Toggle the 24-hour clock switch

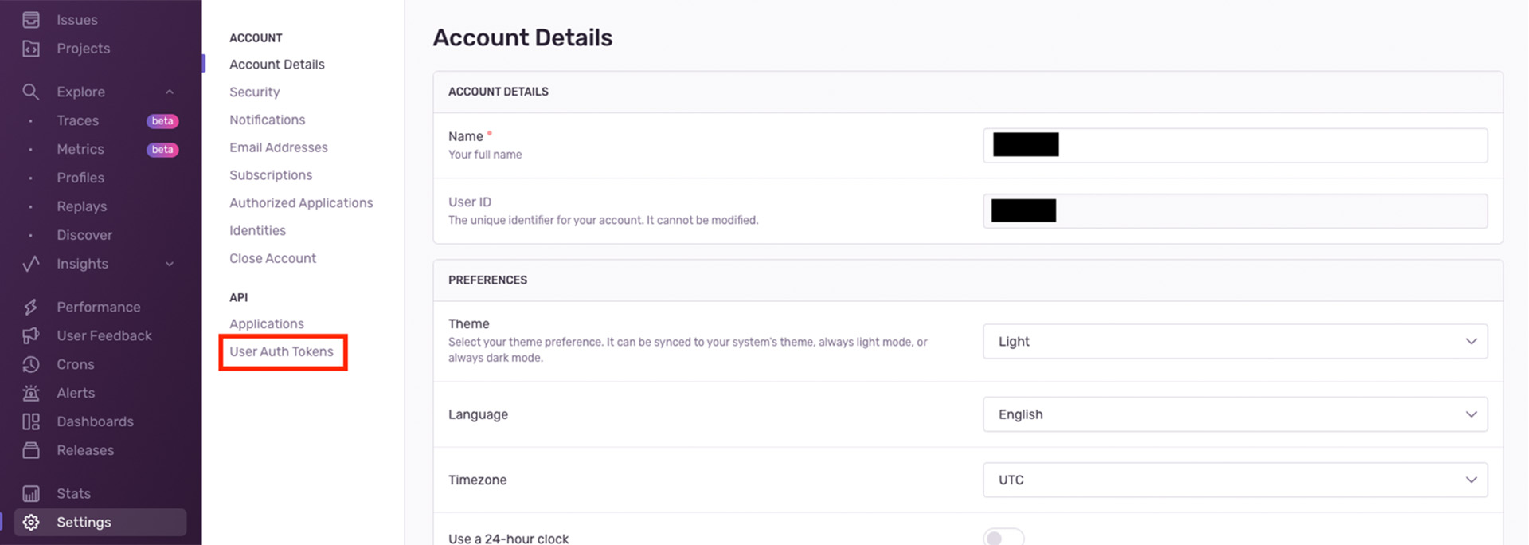point(1003,538)
